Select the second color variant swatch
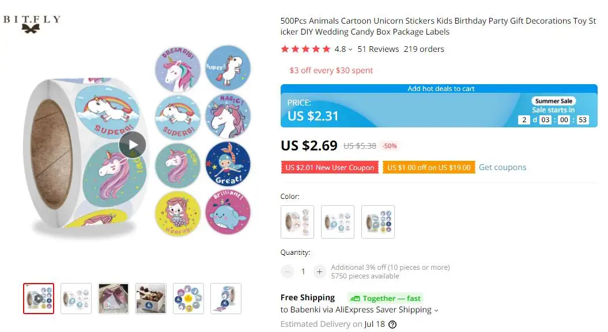The image size is (608, 332). (338, 222)
